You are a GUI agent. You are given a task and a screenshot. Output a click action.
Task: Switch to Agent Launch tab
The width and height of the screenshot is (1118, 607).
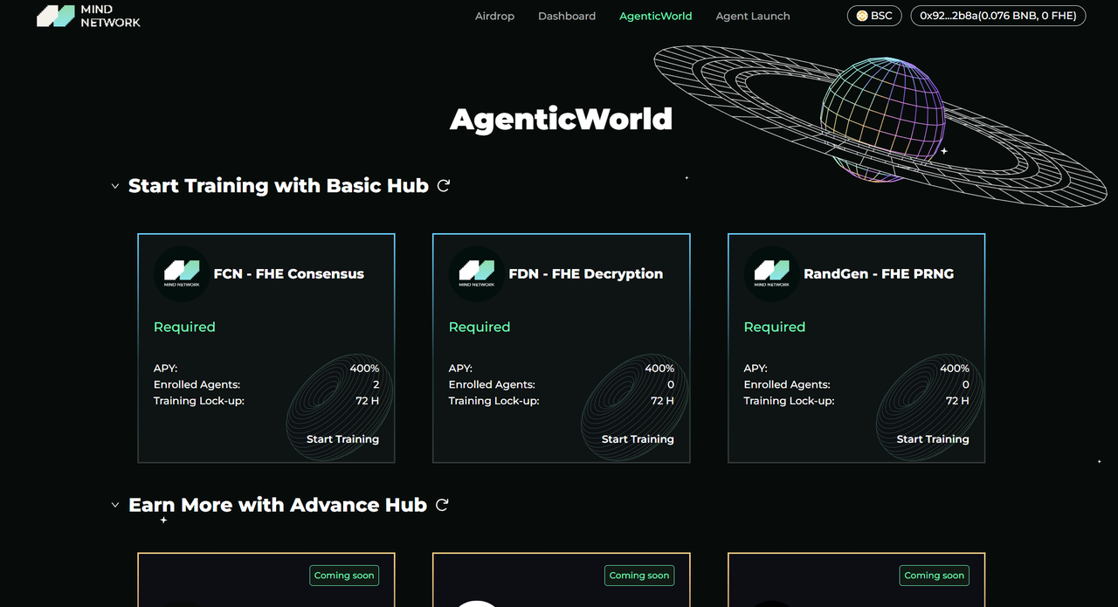pyautogui.click(x=752, y=16)
